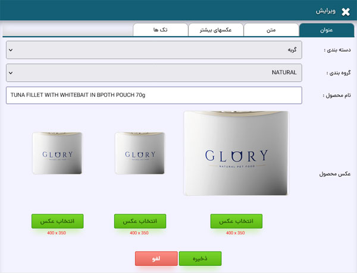Open the دسته بندی dropdown showing گربه

coord(154,50)
